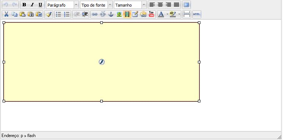Open the Tamanho size dropdown
Viewport: 283px width, 140px height.
130,5
